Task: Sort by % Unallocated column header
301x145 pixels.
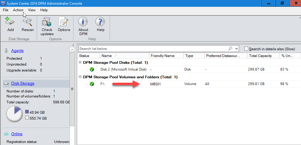Action: (x=290, y=56)
